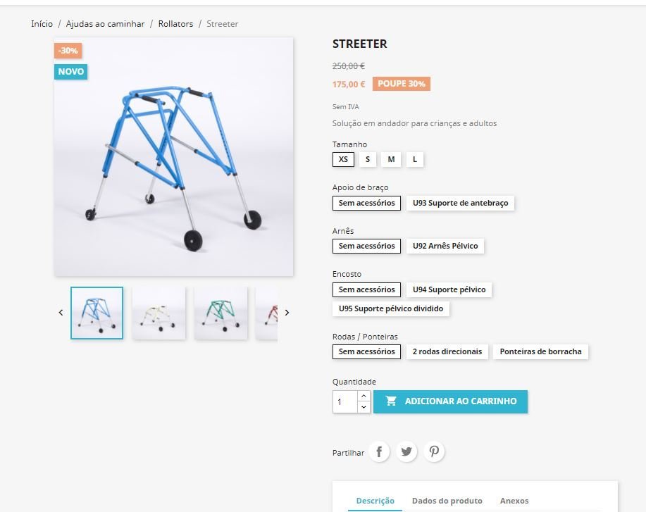646x512 pixels.
Task: Increase quantity with up arrow
Action: tap(364, 396)
